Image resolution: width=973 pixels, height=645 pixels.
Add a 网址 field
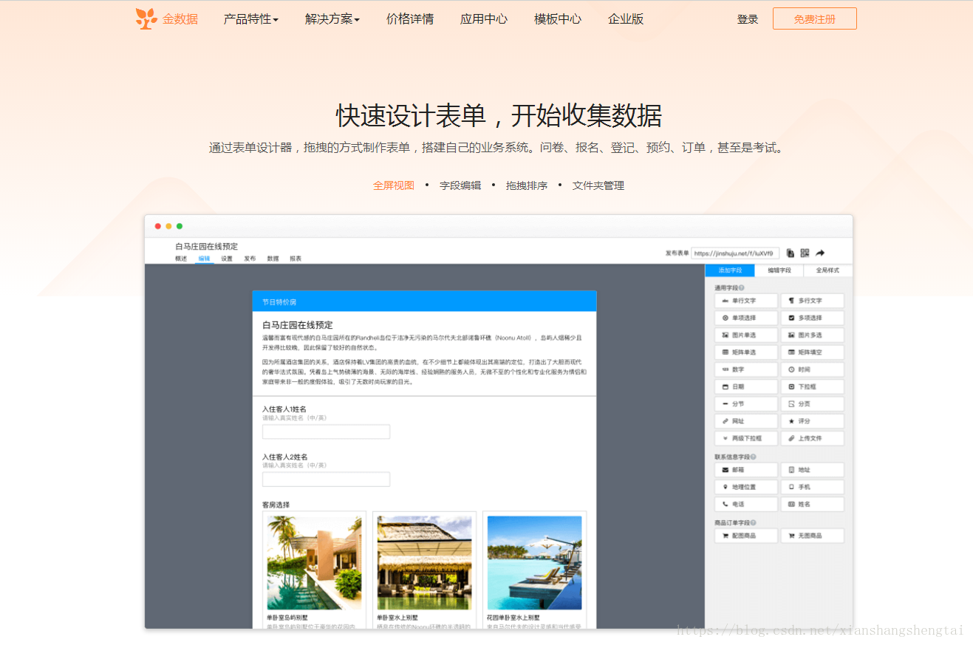coord(746,421)
